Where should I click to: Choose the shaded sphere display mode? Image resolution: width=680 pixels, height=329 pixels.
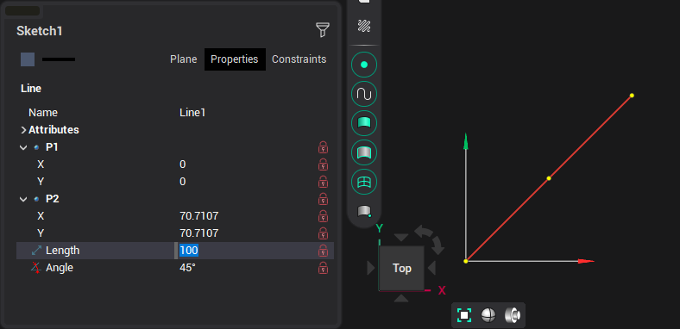[488, 315]
